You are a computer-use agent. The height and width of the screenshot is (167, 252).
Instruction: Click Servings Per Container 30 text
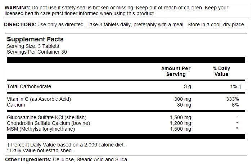[x=37, y=51]
